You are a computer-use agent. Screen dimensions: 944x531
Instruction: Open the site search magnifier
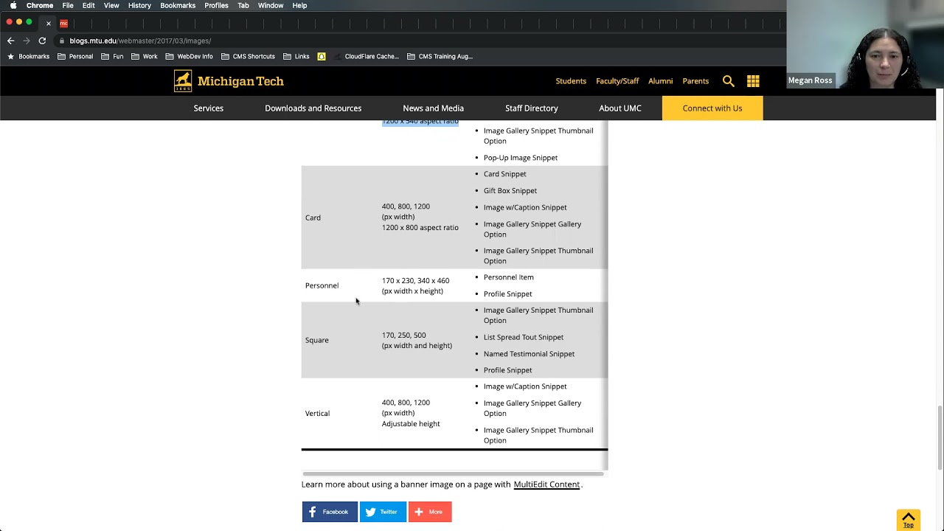[x=728, y=81]
